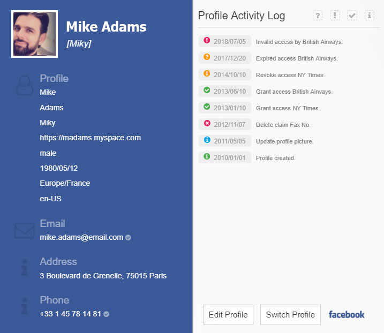Click verified badge next to email address
This screenshot has width=384, height=333.
[x=129, y=238]
